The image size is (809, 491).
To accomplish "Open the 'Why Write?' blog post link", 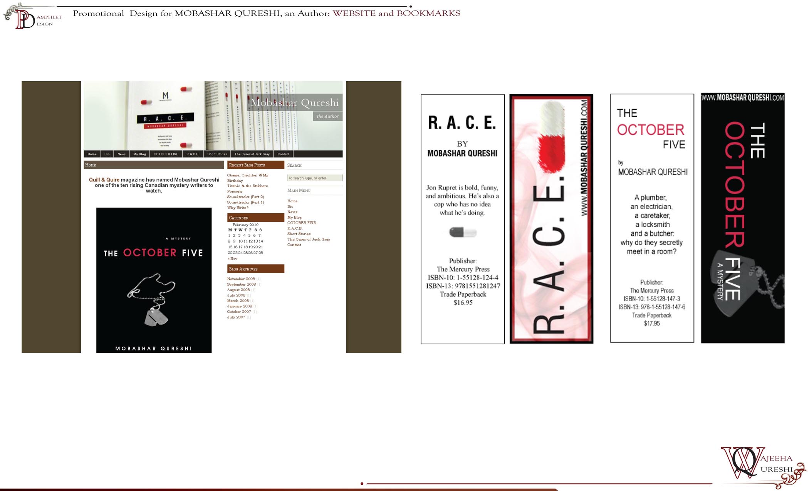I will click(x=238, y=208).
